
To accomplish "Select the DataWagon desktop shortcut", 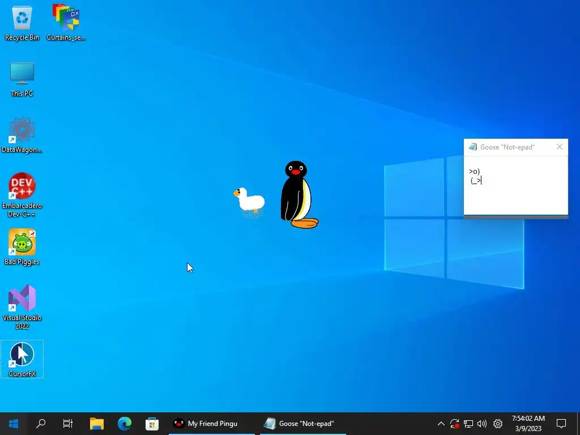I will (x=22, y=135).
